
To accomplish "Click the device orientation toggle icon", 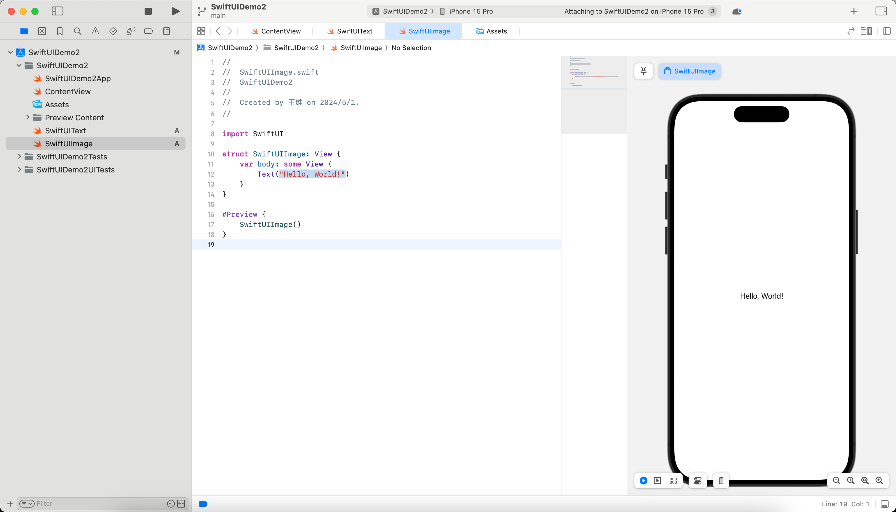I will (721, 481).
